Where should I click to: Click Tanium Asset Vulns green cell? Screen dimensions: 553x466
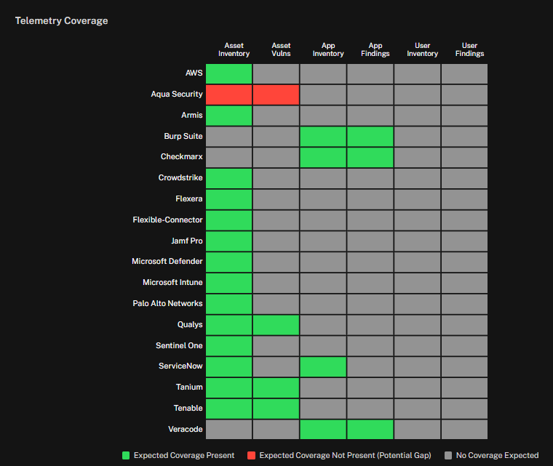tap(276, 387)
